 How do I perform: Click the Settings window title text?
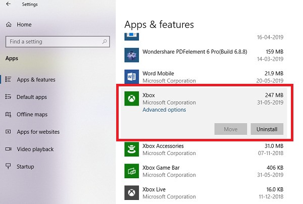30,4
